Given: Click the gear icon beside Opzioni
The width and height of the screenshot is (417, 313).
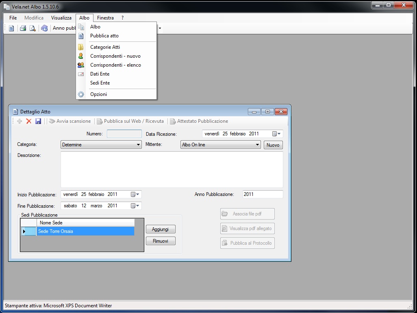Looking at the screenshot, I should 81,94.
